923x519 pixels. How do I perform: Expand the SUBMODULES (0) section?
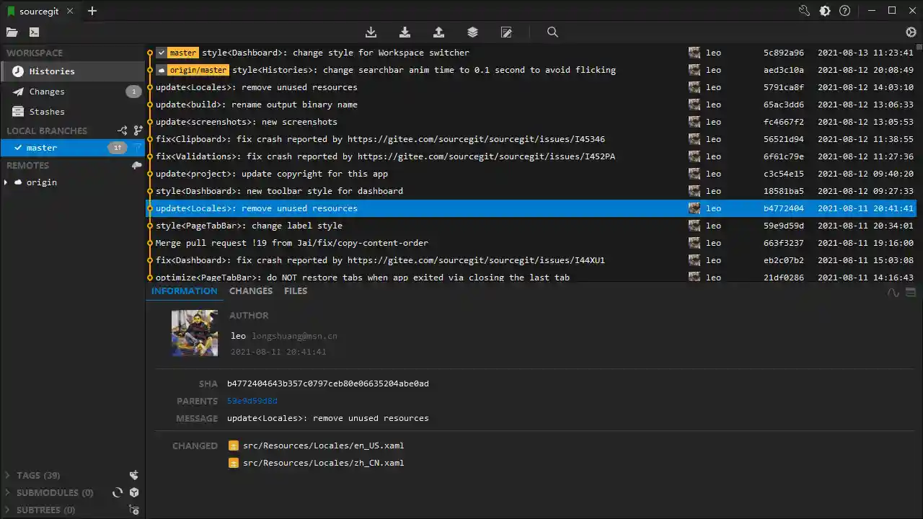coord(7,492)
